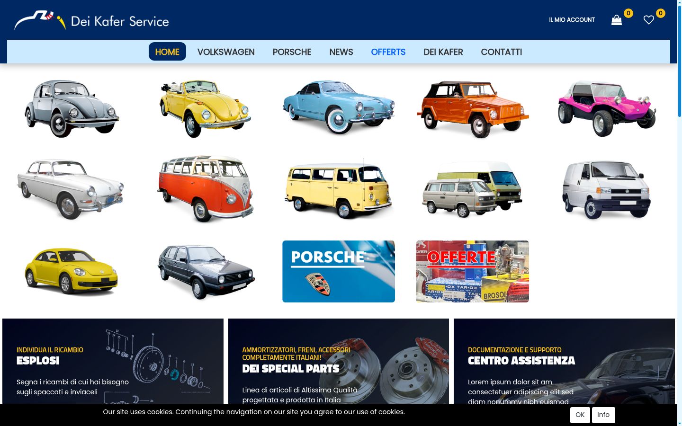Screen dimensions: 682x426
Task: Open the Porsche category tile
Action: pyautogui.click(x=339, y=271)
